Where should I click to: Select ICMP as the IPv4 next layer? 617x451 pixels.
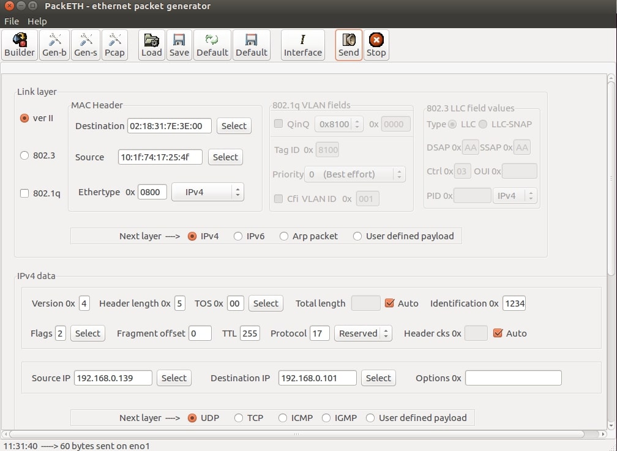tap(283, 418)
